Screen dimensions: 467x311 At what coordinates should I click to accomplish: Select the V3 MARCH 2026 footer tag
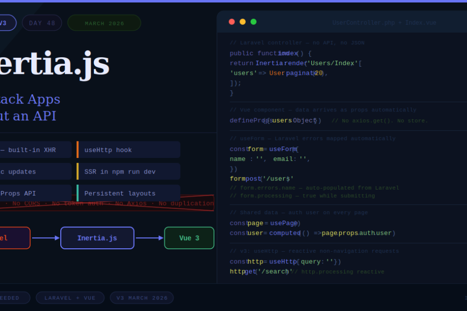[142, 298]
